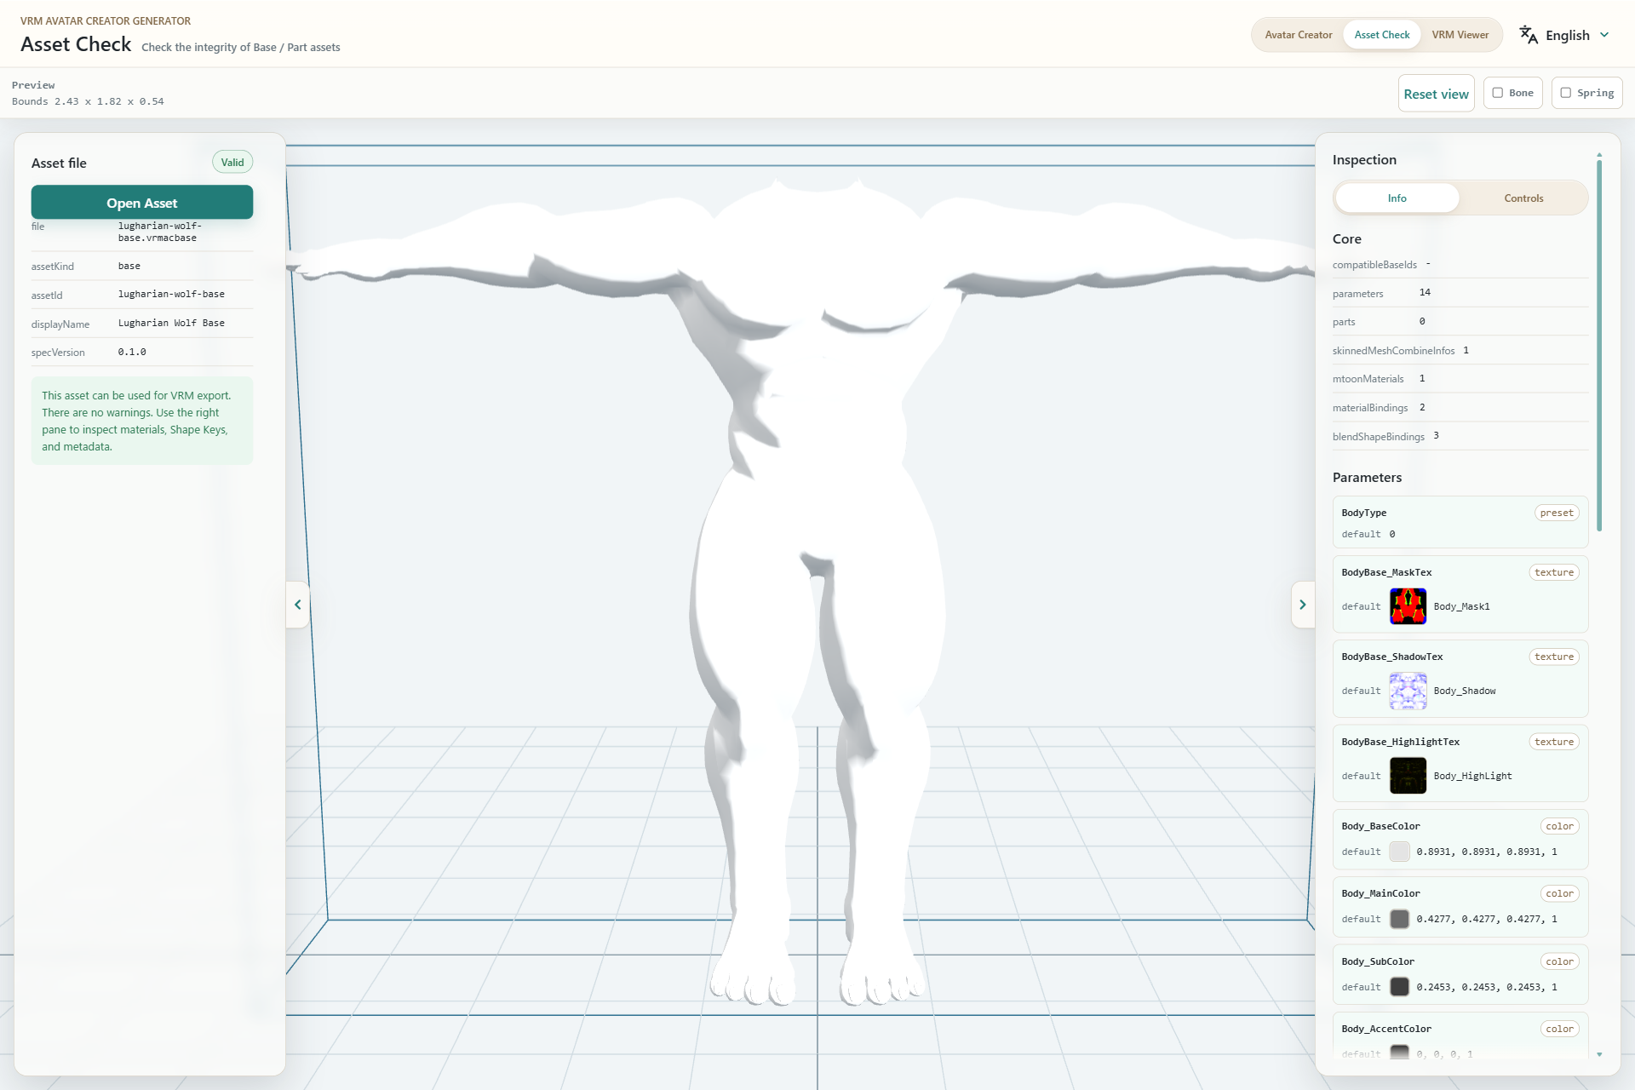This screenshot has width=1635, height=1090.
Task: Collapse the right Inspection panel with chevron
Action: pyautogui.click(x=1302, y=605)
